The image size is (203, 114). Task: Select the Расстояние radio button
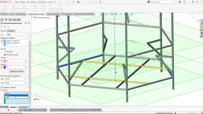(x=5, y=52)
